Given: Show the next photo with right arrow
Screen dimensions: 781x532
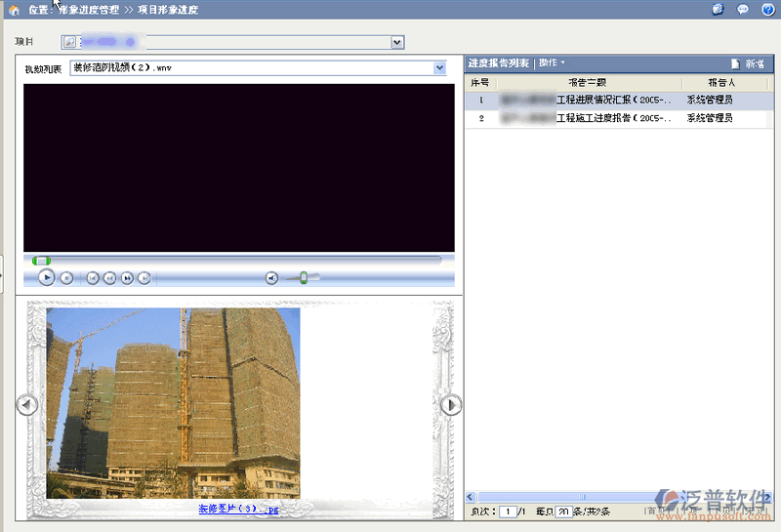Looking at the screenshot, I should point(450,404).
